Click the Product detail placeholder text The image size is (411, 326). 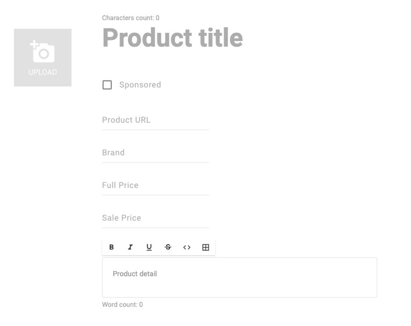click(135, 274)
